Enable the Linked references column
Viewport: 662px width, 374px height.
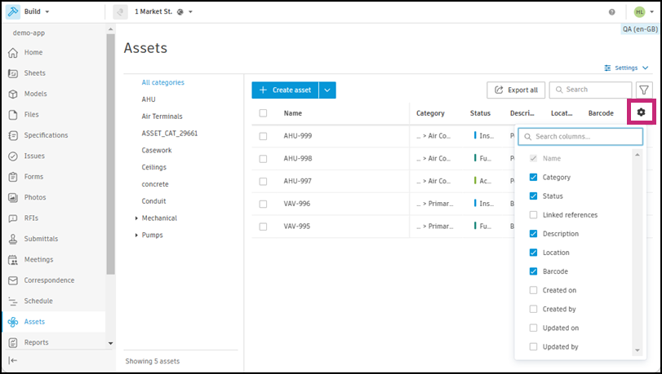pyautogui.click(x=533, y=215)
